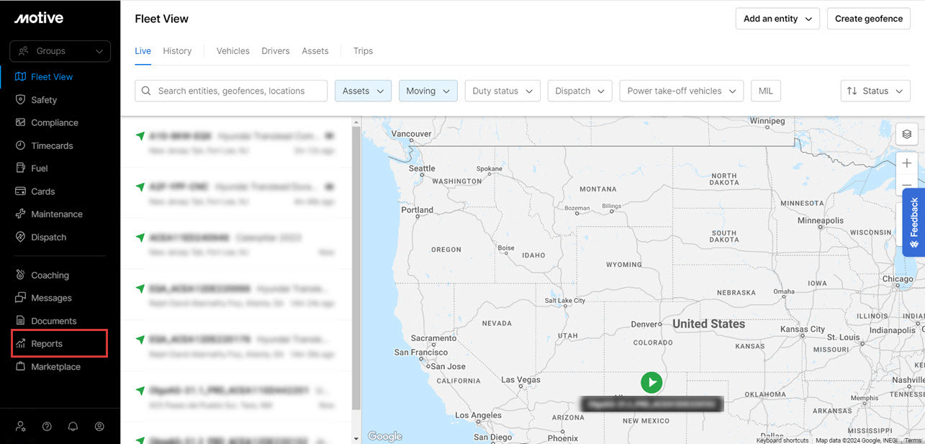Expand Power take-off vehicles dropdown
925x444 pixels.
(681, 91)
